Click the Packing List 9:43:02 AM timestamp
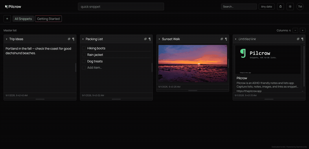Screen dimensions: 309x149 click(93, 95)
